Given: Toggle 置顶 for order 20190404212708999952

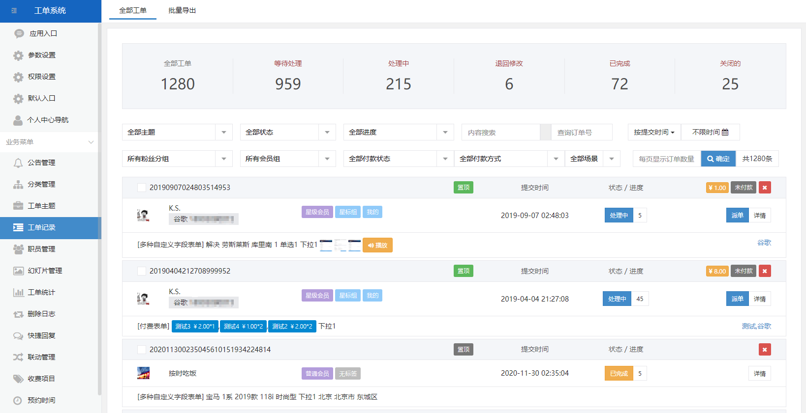Looking at the screenshot, I should [464, 271].
